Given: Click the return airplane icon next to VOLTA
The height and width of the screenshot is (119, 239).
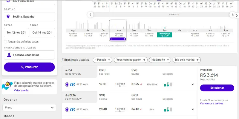Looking at the screenshot, I should [66, 95].
